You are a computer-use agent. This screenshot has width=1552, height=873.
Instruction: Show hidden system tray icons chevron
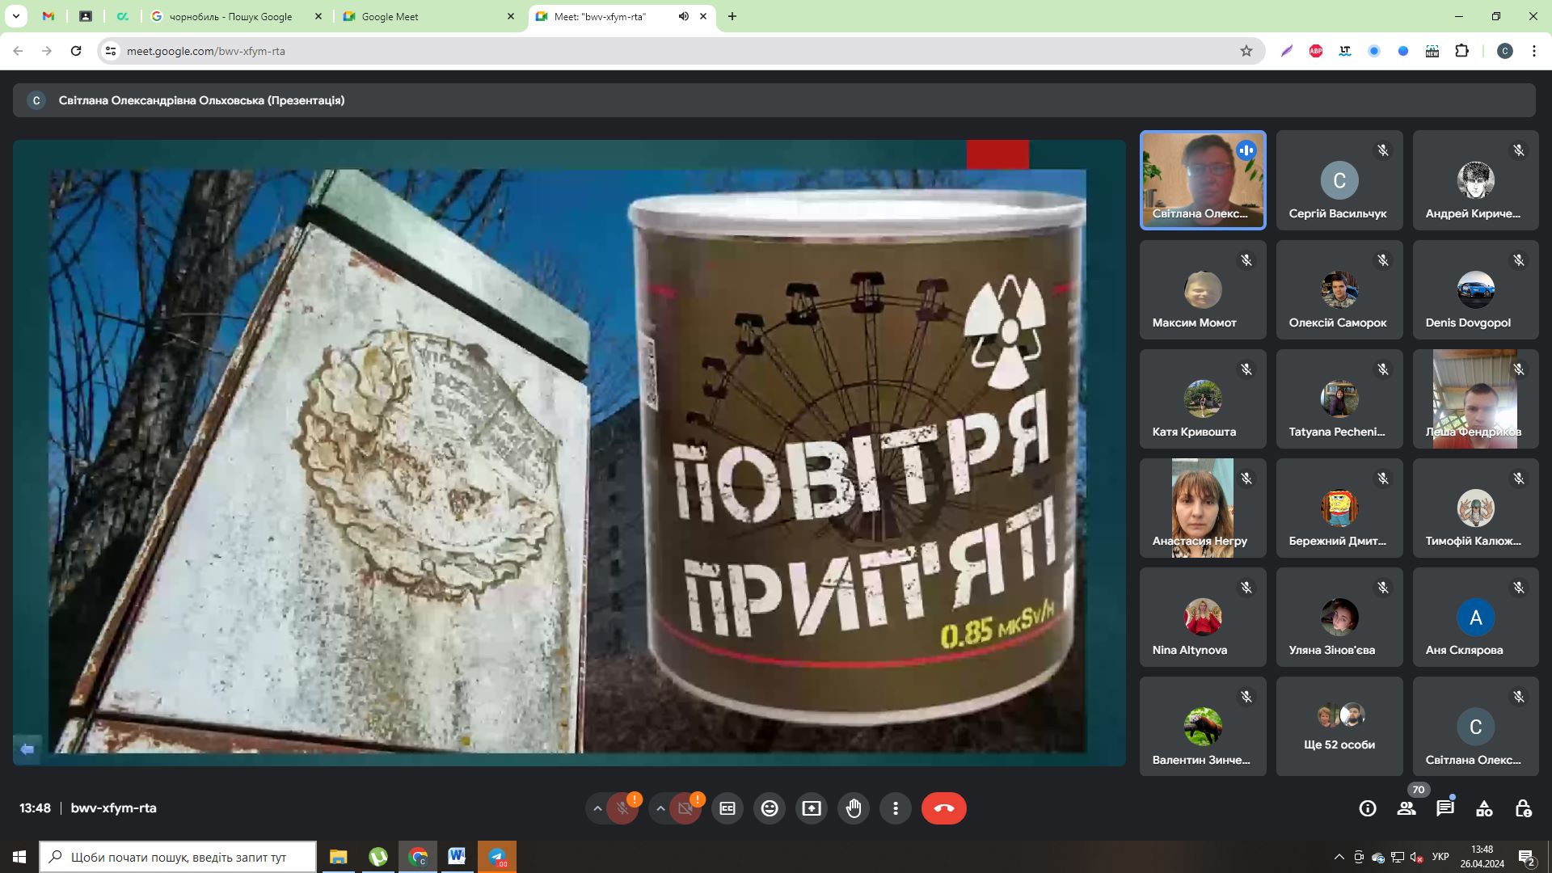1339,857
